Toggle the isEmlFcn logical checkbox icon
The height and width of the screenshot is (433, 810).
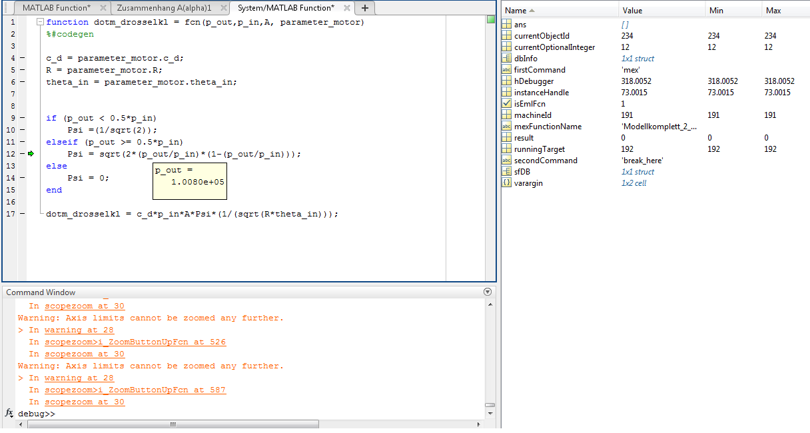(506, 104)
